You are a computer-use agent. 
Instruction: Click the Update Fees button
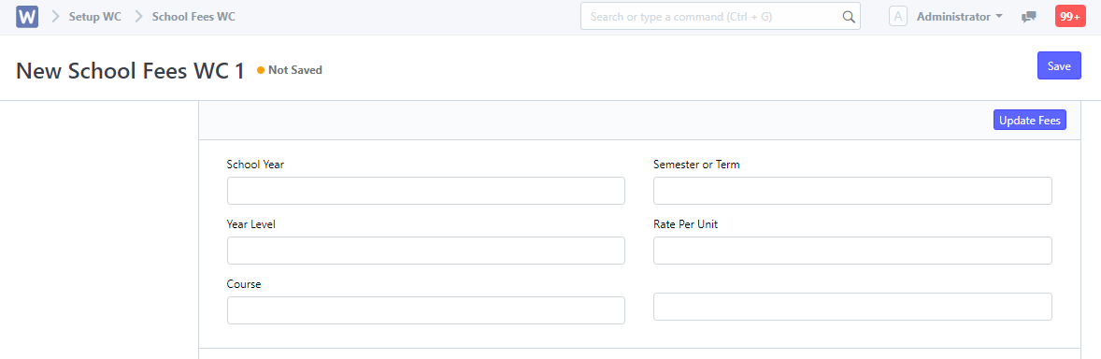click(x=1029, y=121)
